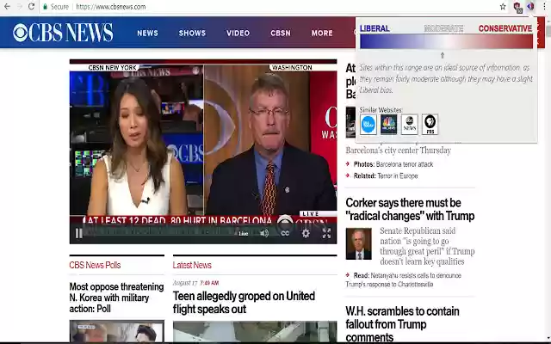The width and height of the screenshot is (551, 344).
Task: Open 'Photos: Barcelona terror attack' link
Action: [393, 164]
